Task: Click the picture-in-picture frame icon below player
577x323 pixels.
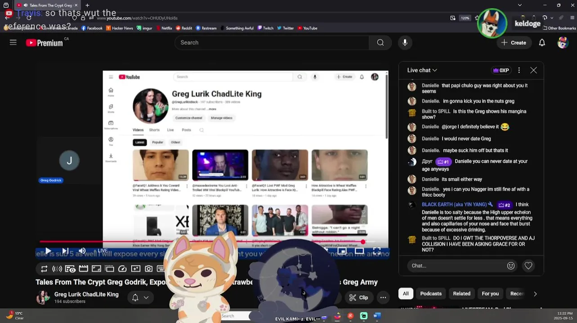Action: pyautogui.click(x=96, y=269)
